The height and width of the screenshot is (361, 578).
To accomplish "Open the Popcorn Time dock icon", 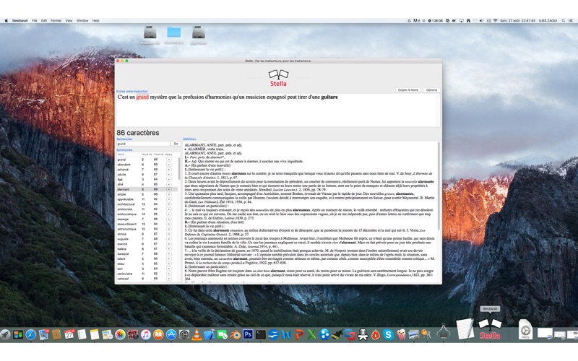I will point(401,334).
